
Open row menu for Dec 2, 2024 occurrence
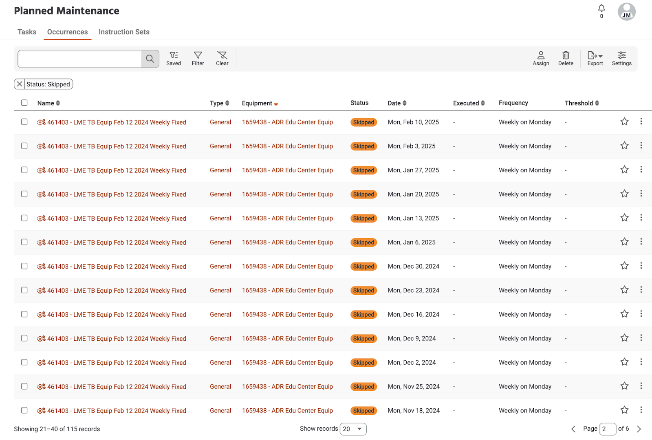point(641,361)
